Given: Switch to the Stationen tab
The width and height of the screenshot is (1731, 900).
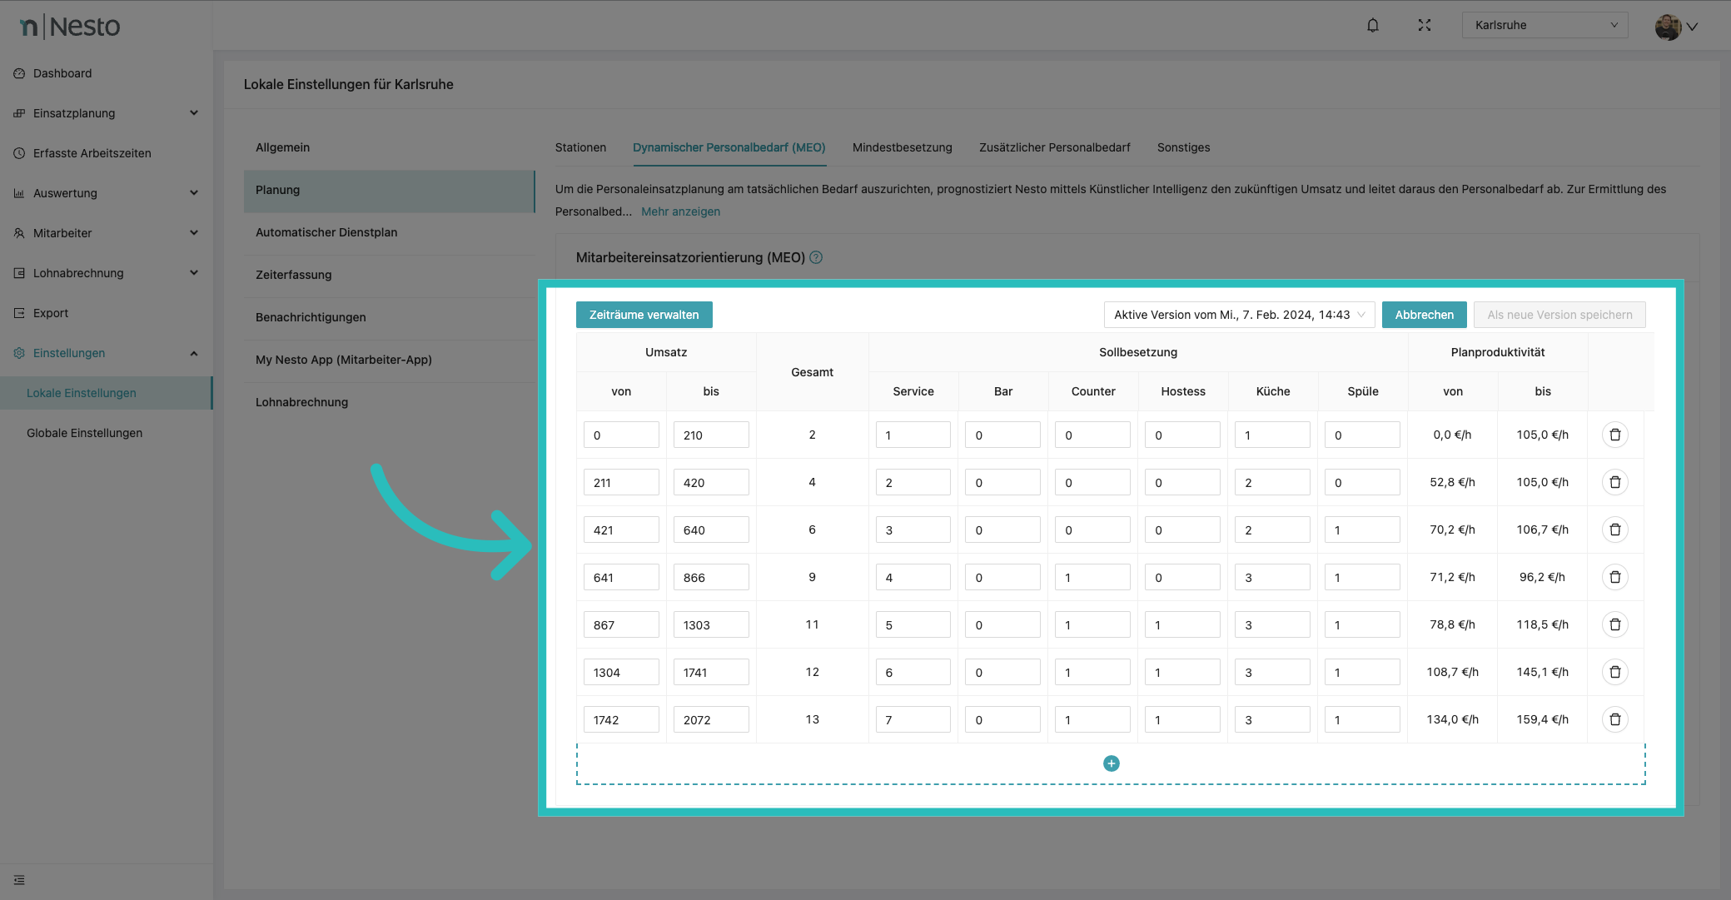Looking at the screenshot, I should click(580, 147).
